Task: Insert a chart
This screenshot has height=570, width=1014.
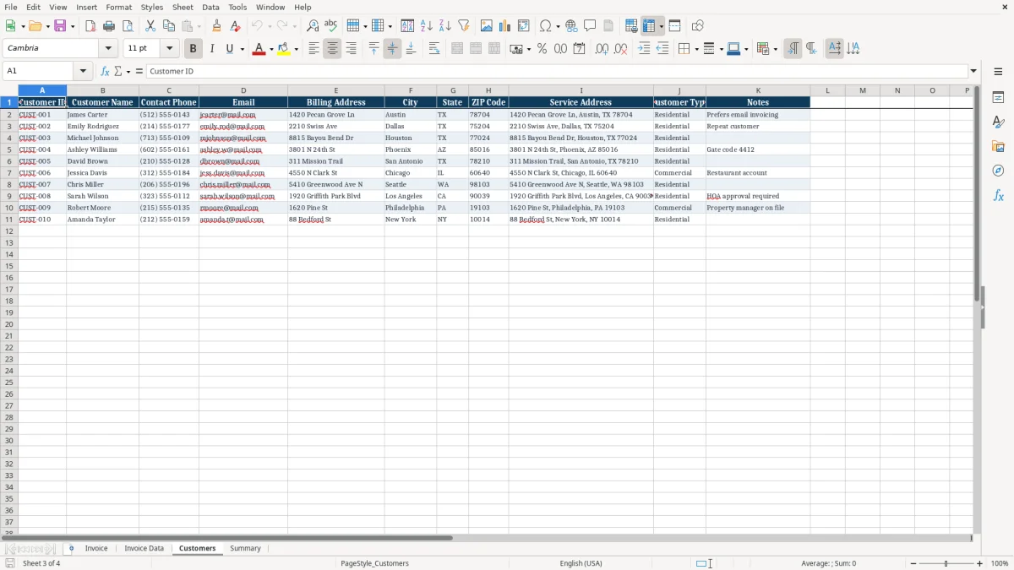Action: point(505,26)
